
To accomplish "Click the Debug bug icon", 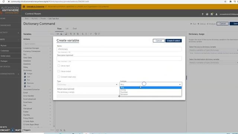I will coord(198,24).
